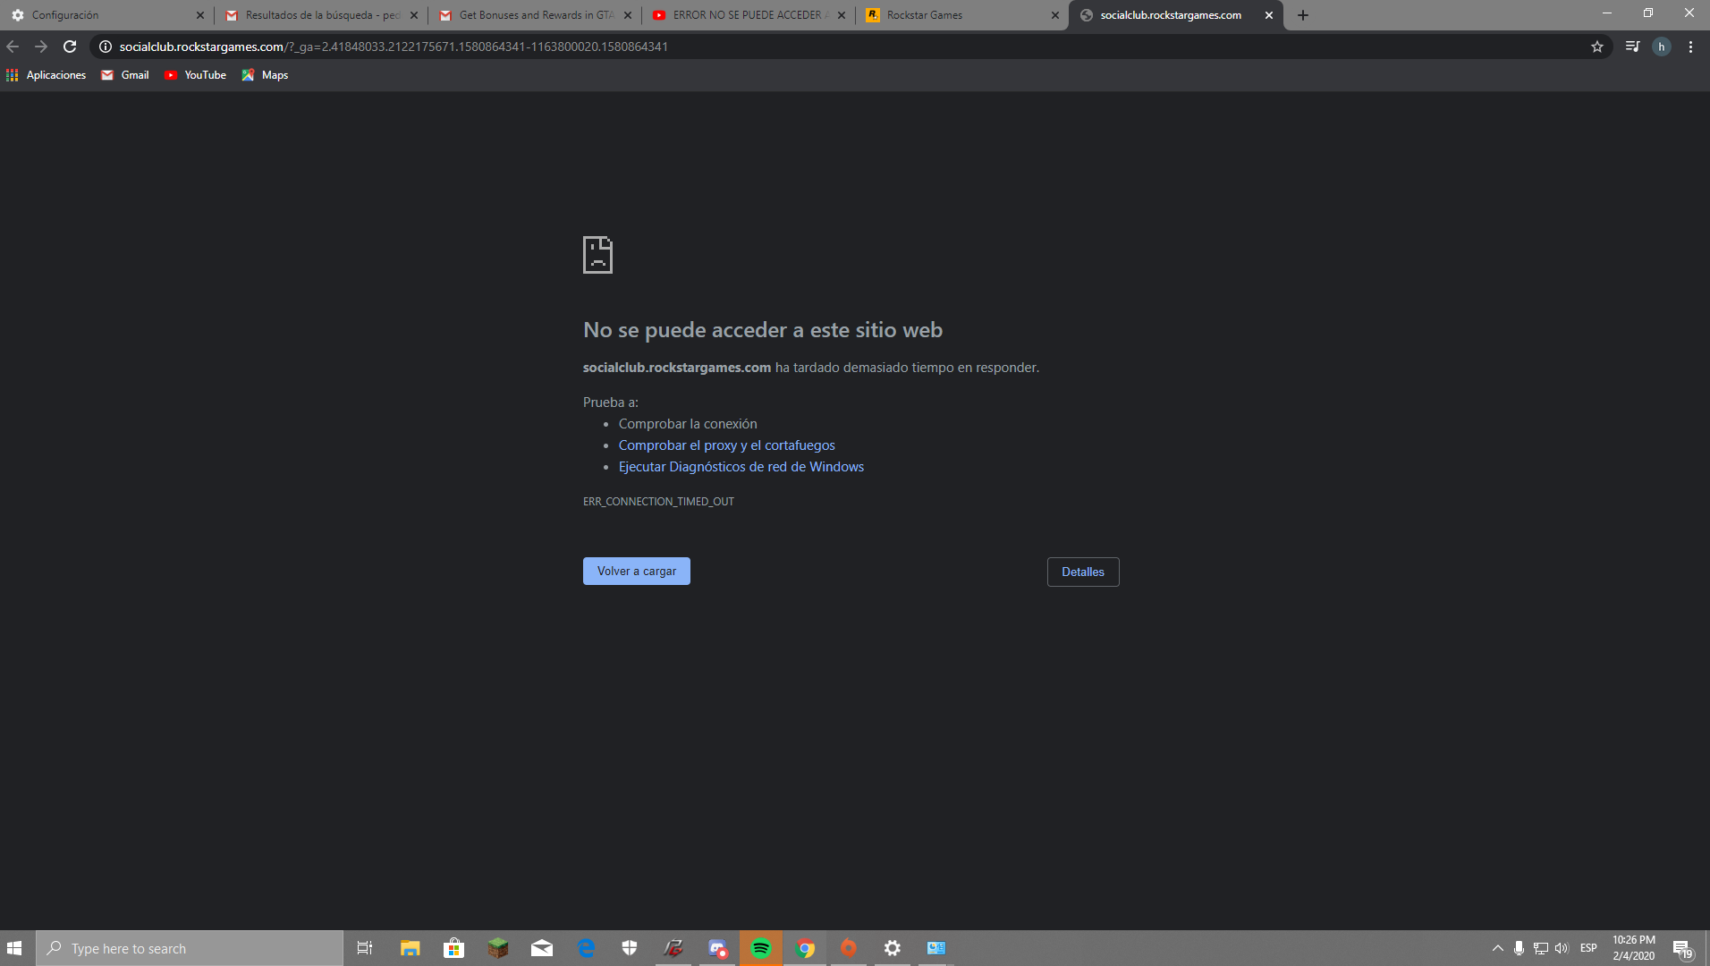Image resolution: width=1710 pixels, height=966 pixels.
Task: Click Comprobar el proxy y el cortafuegos link
Action: tap(726, 445)
